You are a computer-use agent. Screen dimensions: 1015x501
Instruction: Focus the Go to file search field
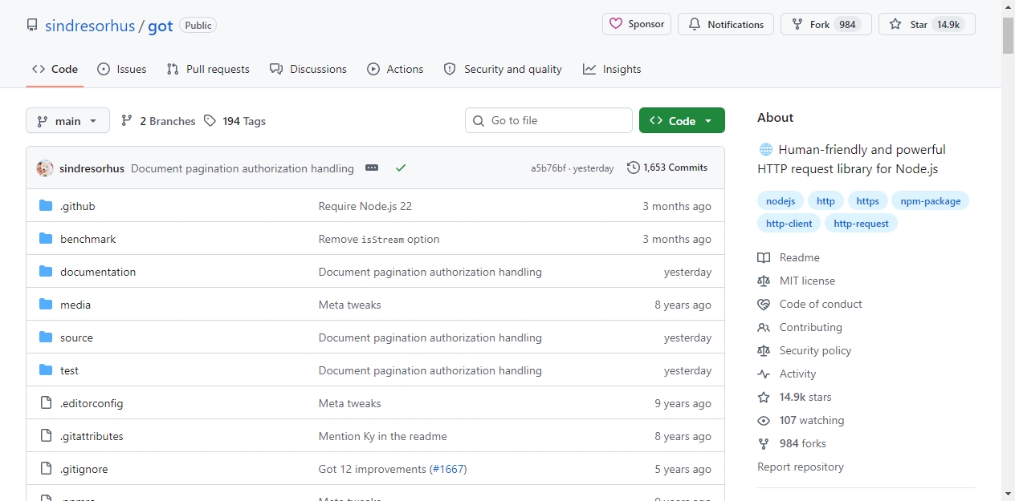[x=548, y=120]
